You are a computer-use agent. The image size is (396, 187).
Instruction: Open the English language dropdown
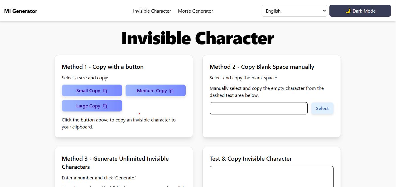pos(294,11)
